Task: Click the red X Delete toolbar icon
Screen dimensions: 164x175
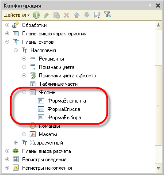Action: 67,15
